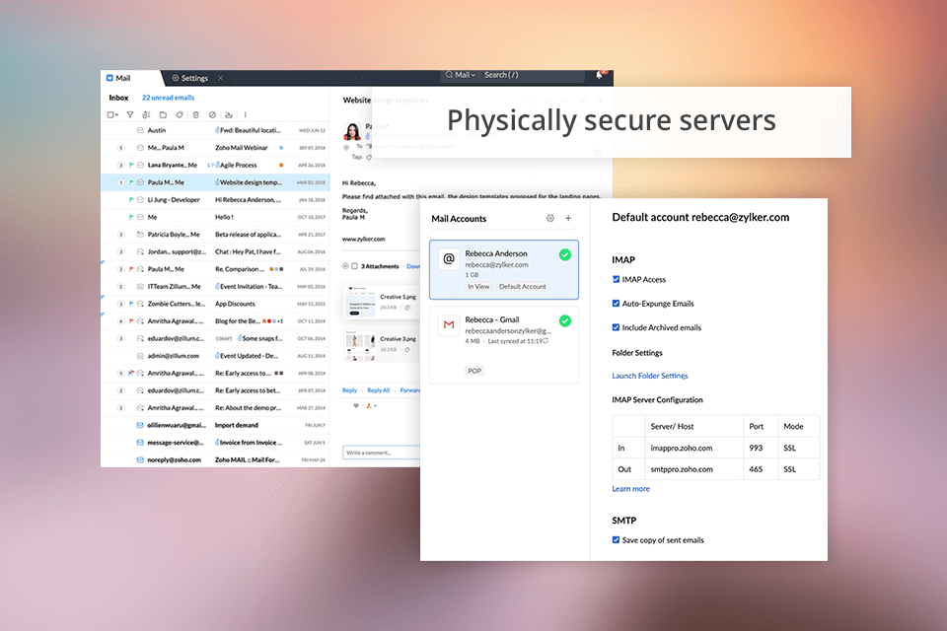Mark as spam using the blocked circle icon
The image size is (947, 631).
pos(212,114)
